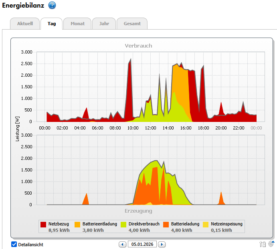Open the Gesamt tab
The image size is (277, 249).
pos(132,24)
